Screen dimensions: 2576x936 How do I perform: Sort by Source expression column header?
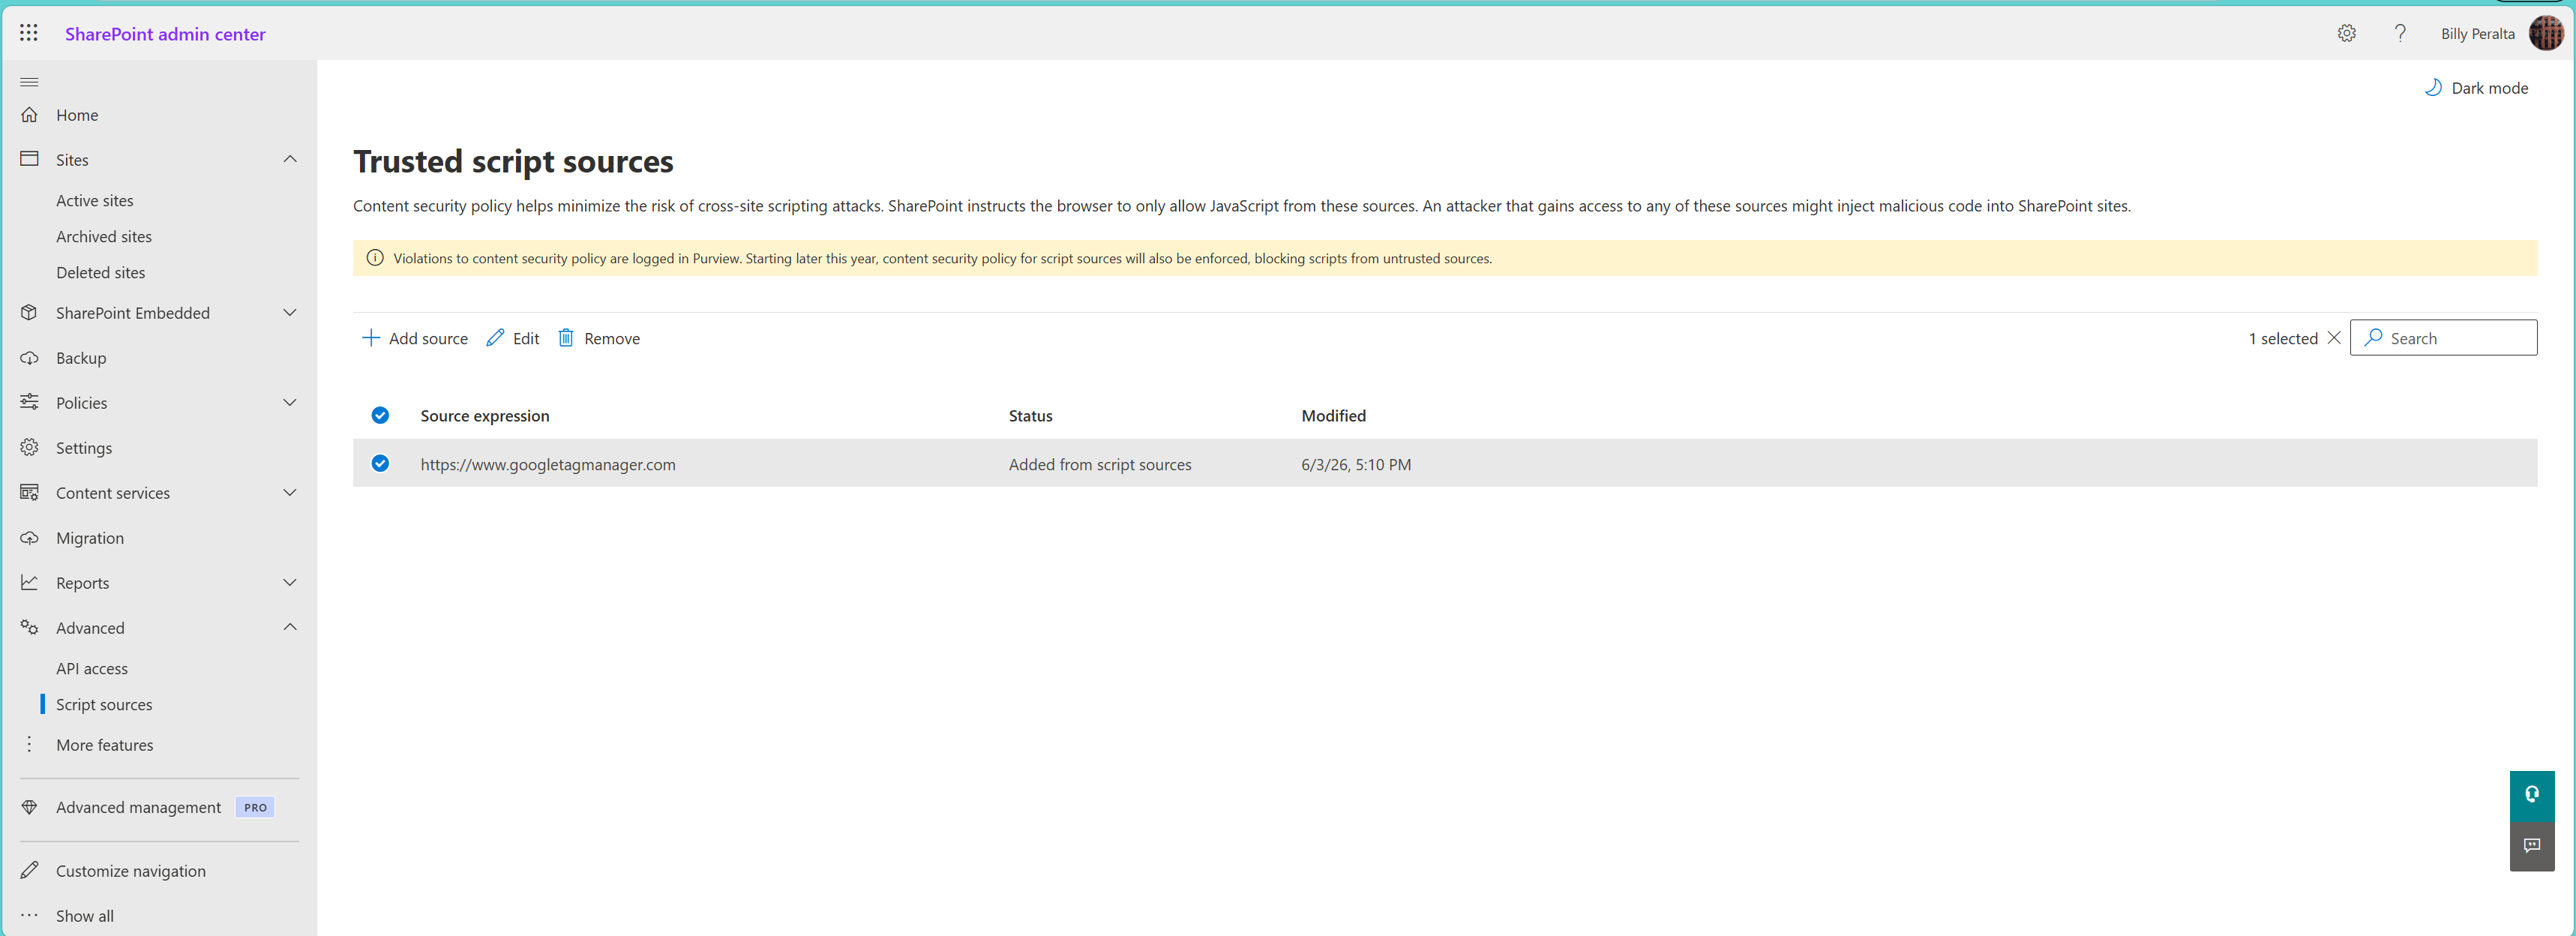(x=485, y=416)
